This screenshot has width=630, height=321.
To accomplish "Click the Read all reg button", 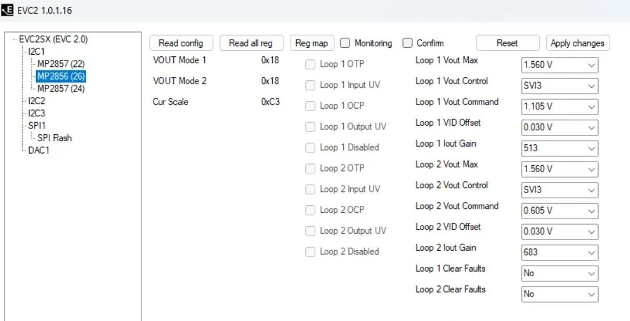I will tap(251, 43).
